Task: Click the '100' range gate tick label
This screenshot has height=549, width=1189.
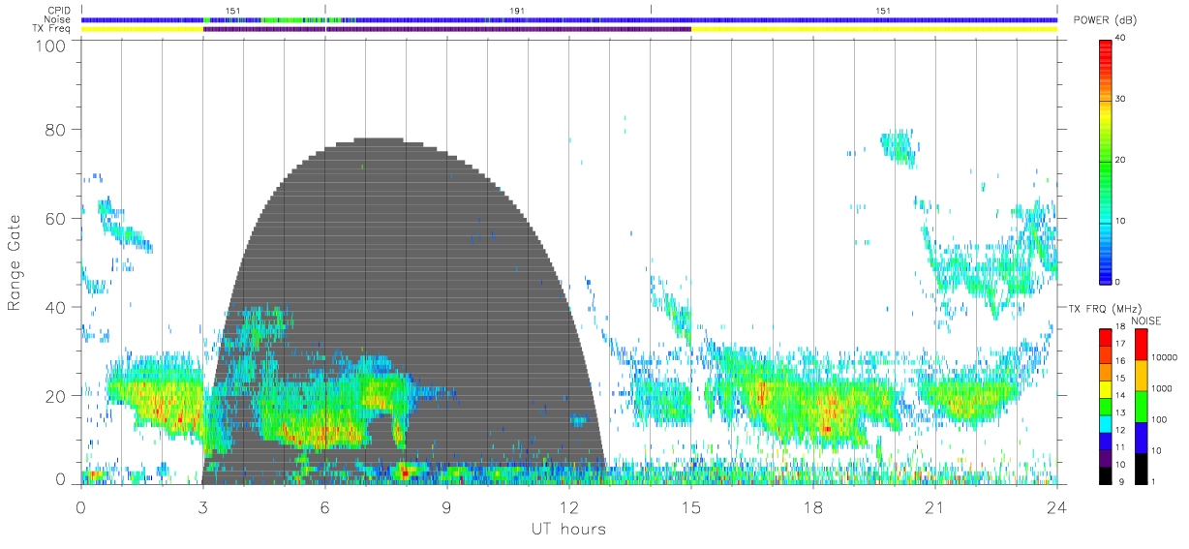Action: pyautogui.click(x=50, y=46)
